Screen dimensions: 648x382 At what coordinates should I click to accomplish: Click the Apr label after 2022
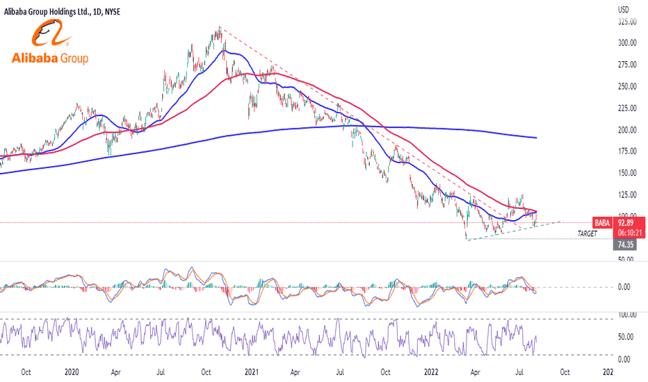pyautogui.click(x=476, y=372)
